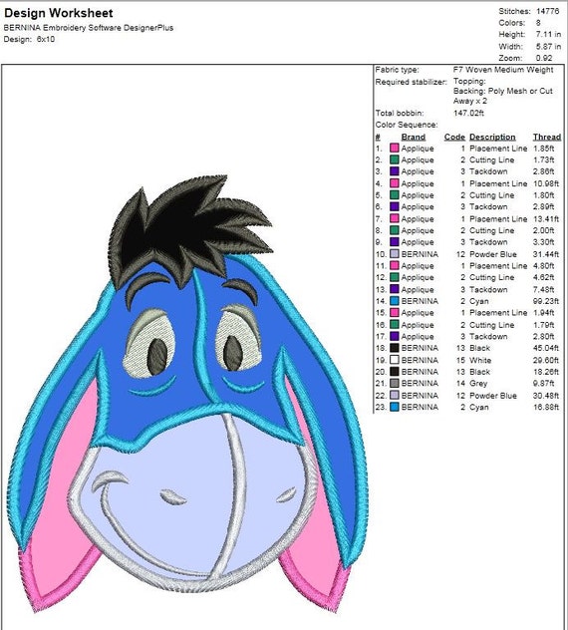Click the pink swatch in sequence row 1
This screenshot has width=568, height=630.
point(395,149)
